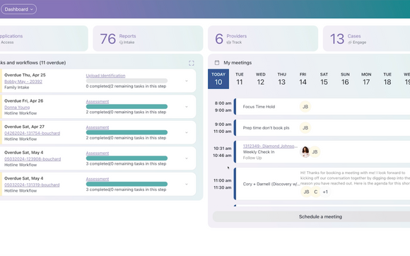Viewport: 410px width, 256px height.
Task: Select SUN 16 in the calendar
Action: coord(345,79)
